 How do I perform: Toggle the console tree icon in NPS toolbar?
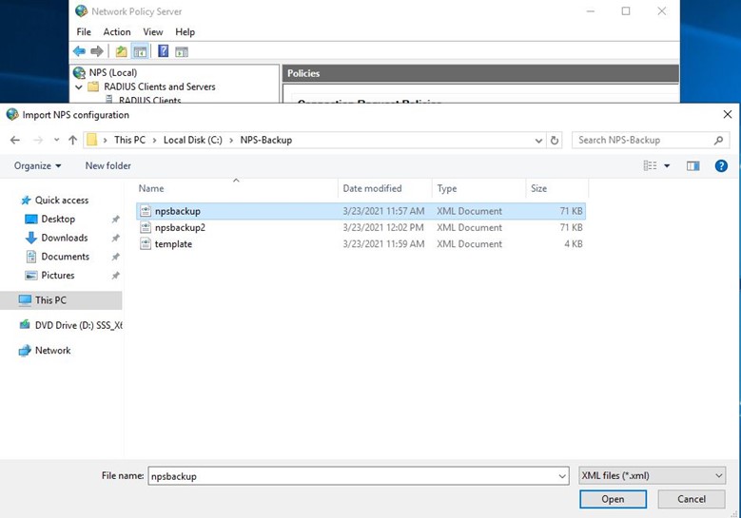[x=140, y=51]
